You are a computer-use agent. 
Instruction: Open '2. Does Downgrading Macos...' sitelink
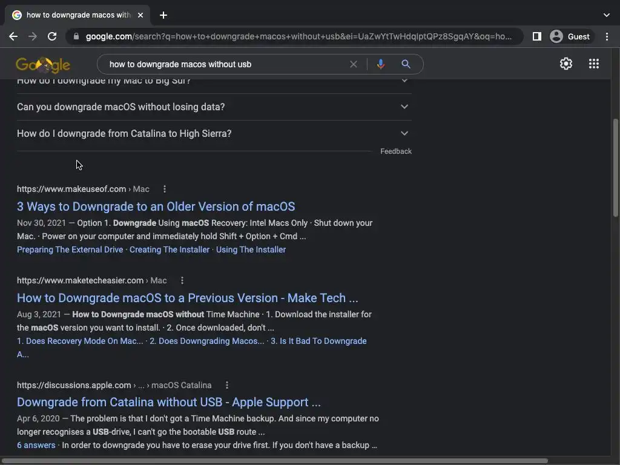[x=207, y=341]
